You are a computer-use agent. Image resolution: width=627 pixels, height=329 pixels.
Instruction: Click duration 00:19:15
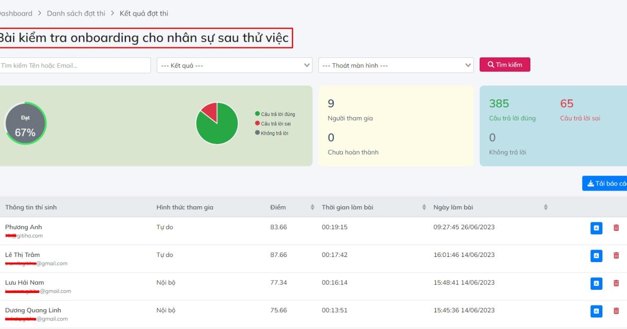335,227
